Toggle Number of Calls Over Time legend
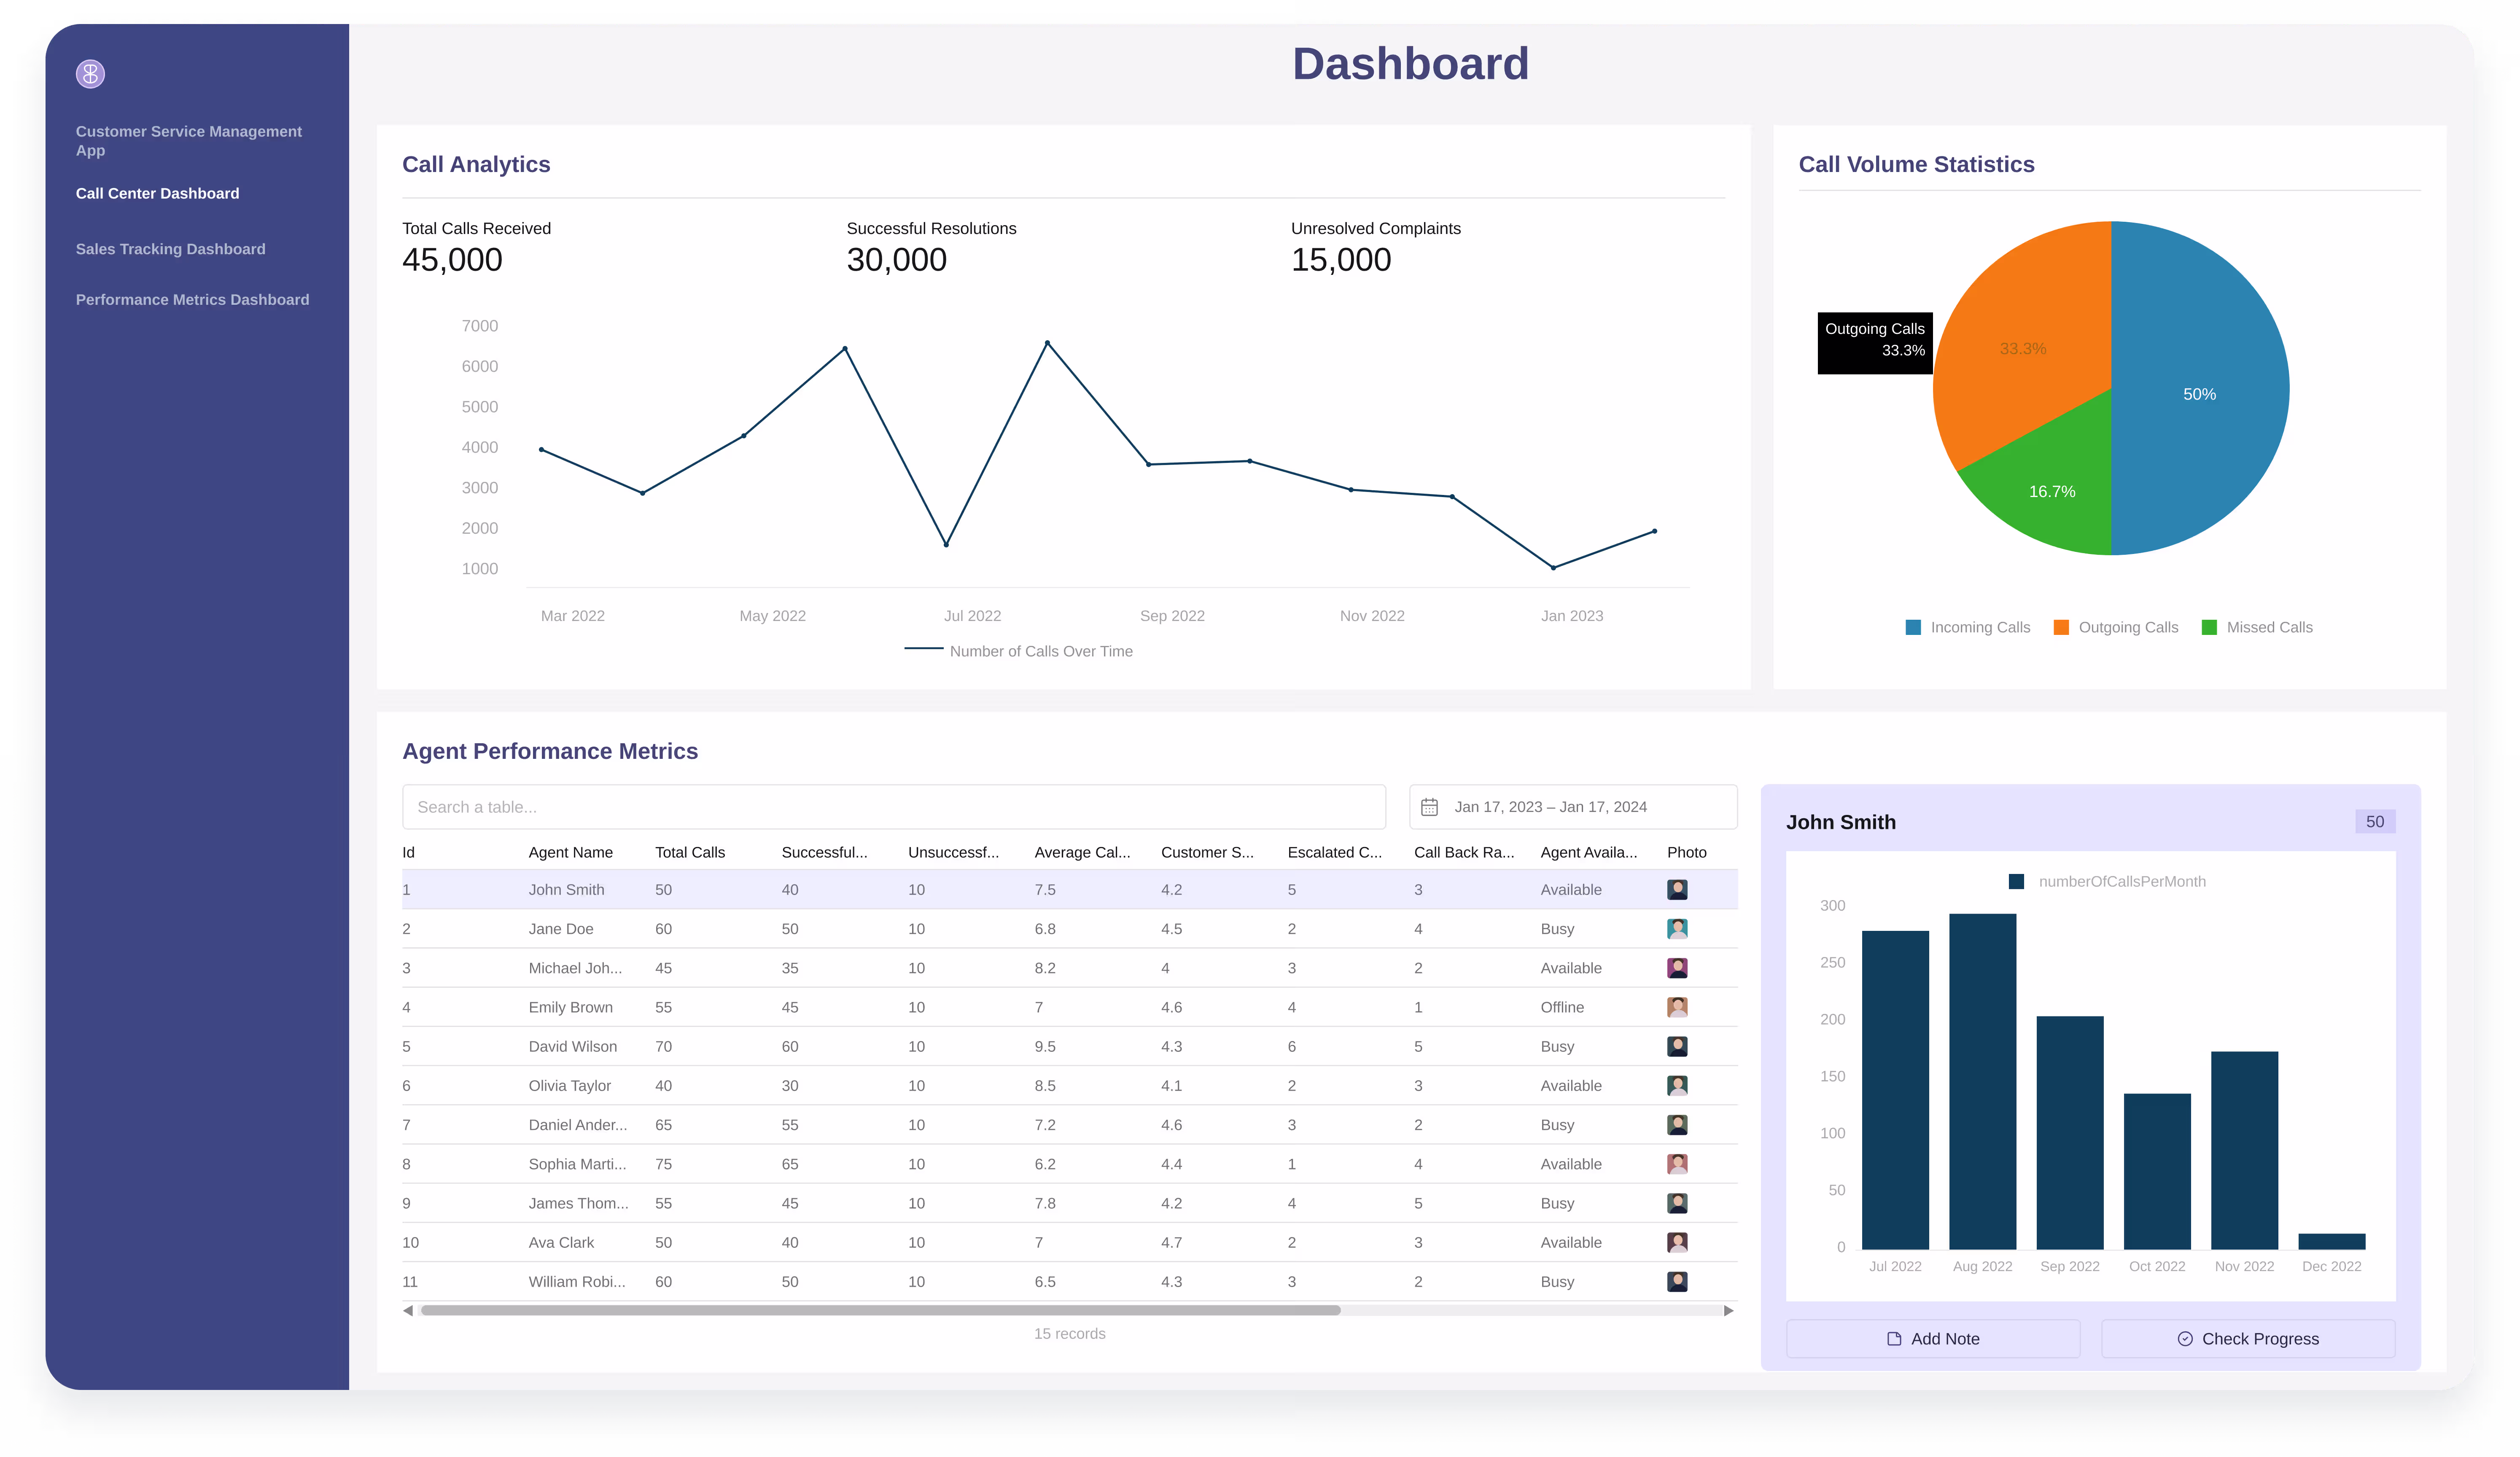Viewport: 2520px width, 1457px height. [x=1018, y=651]
